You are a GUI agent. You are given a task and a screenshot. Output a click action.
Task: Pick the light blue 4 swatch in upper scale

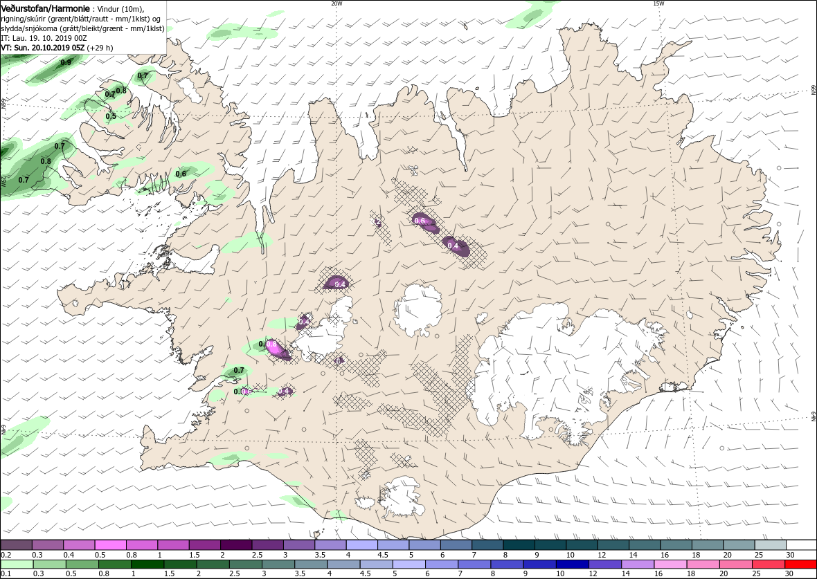(x=361, y=544)
